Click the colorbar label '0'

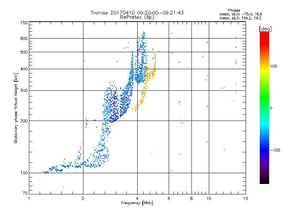[271, 108]
